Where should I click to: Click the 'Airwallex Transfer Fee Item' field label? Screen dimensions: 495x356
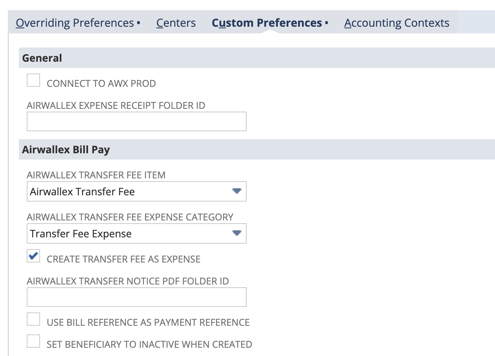[96, 175]
